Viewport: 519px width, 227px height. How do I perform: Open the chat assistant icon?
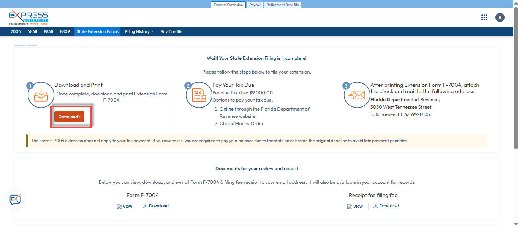(x=15, y=199)
